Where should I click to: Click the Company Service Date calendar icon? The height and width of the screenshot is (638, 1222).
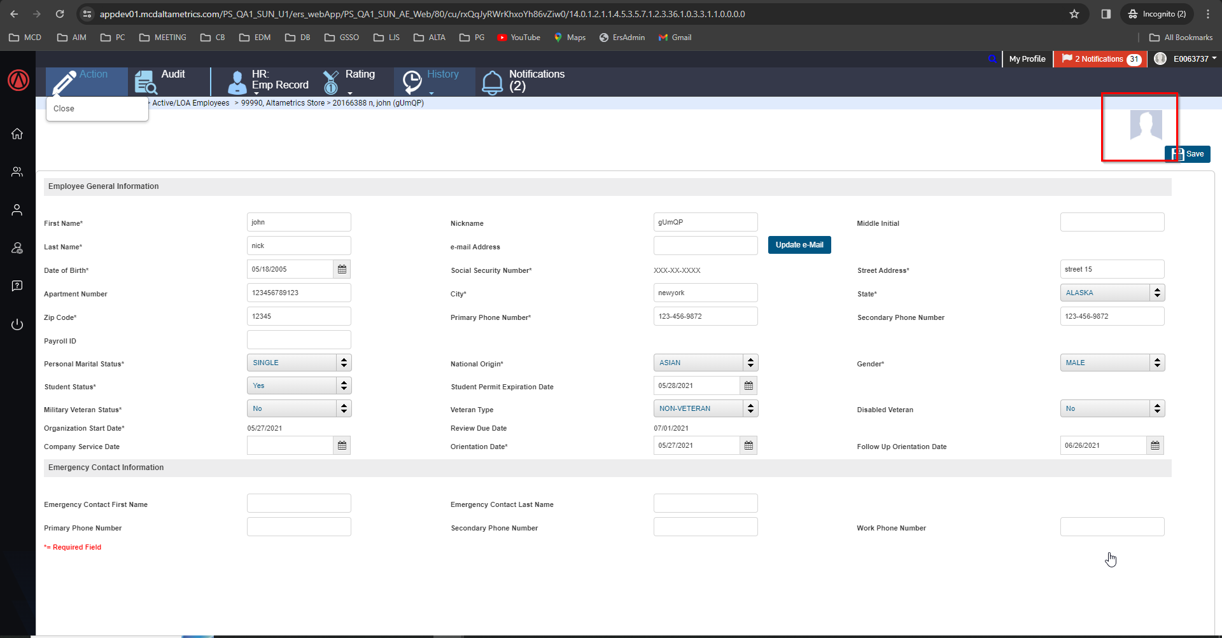342,445
